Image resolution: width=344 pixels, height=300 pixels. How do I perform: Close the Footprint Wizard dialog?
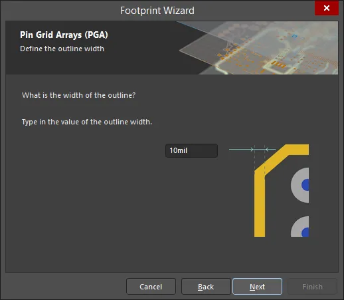327,8
